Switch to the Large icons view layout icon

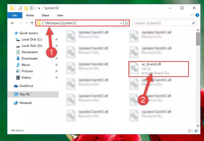click(196, 131)
